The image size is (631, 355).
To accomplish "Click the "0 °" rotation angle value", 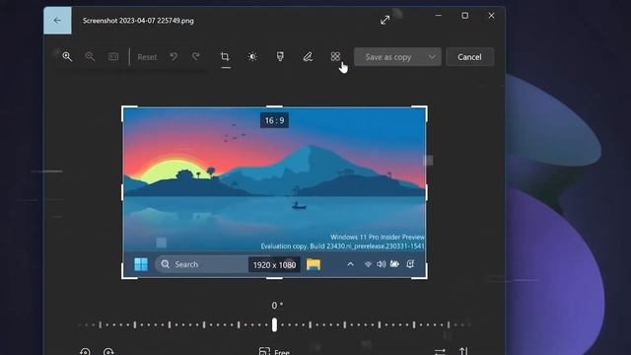I will 276,306.
